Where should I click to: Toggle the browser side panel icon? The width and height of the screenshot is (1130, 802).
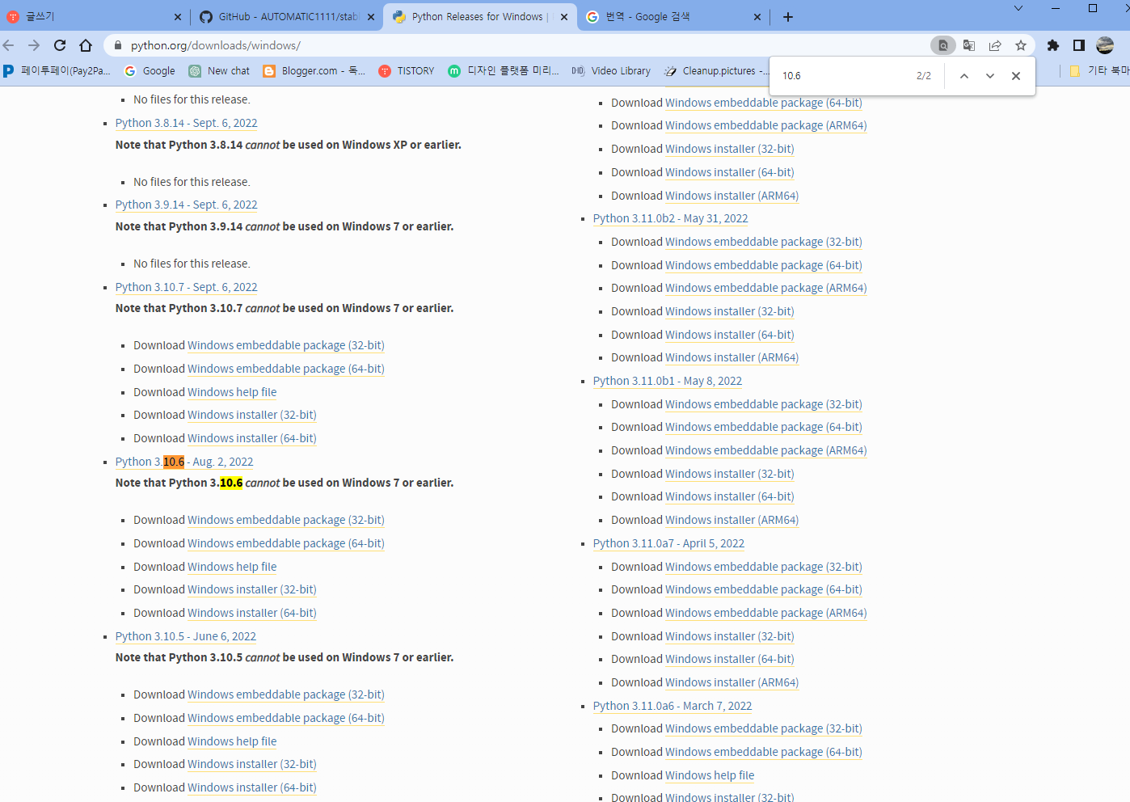click(x=1078, y=45)
